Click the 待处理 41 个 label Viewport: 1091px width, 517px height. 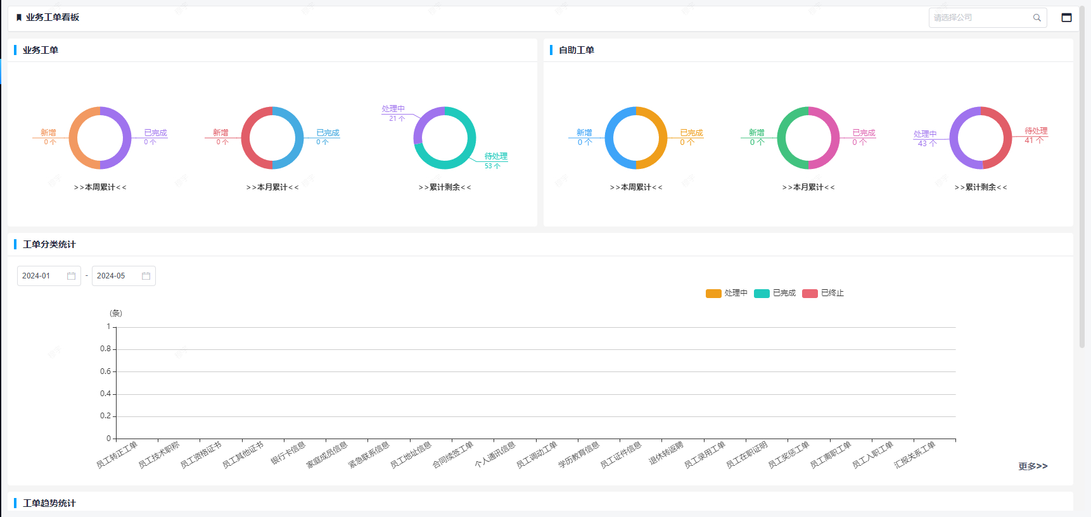[1036, 135]
